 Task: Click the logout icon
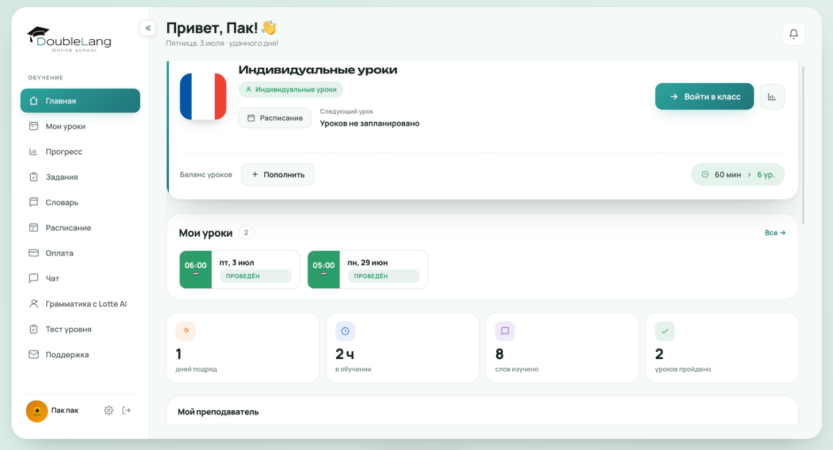click(126, 410)
